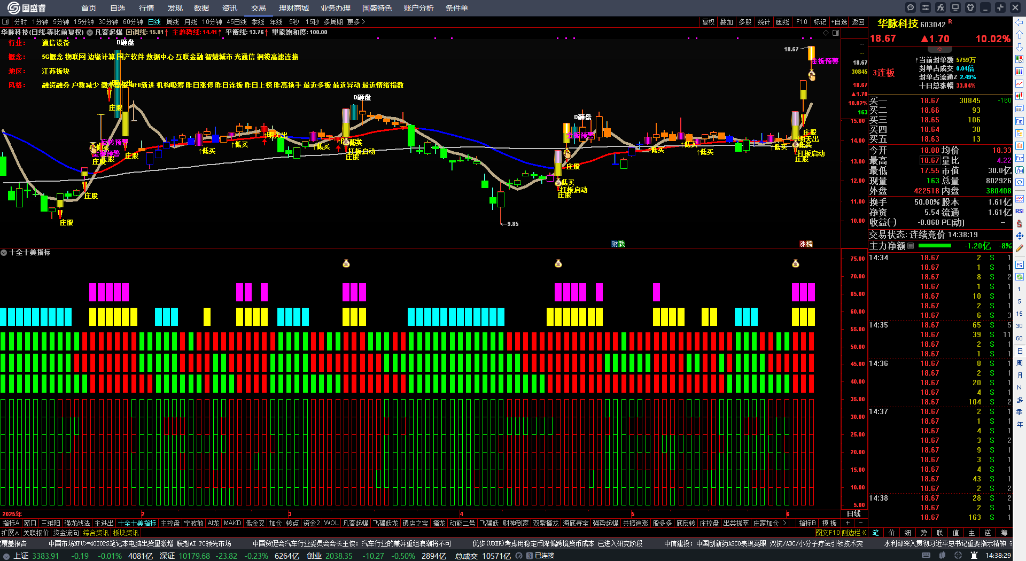Open the F10 company info icon in sidebar
This screenshot has height=561, width=1026.
(1020, 121)
